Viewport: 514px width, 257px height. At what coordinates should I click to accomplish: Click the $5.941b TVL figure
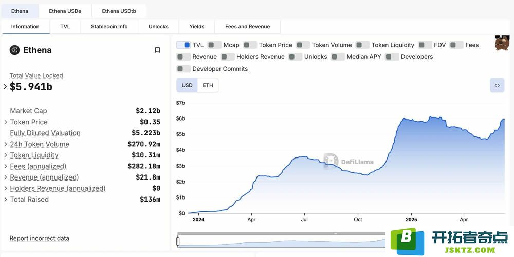31,87
